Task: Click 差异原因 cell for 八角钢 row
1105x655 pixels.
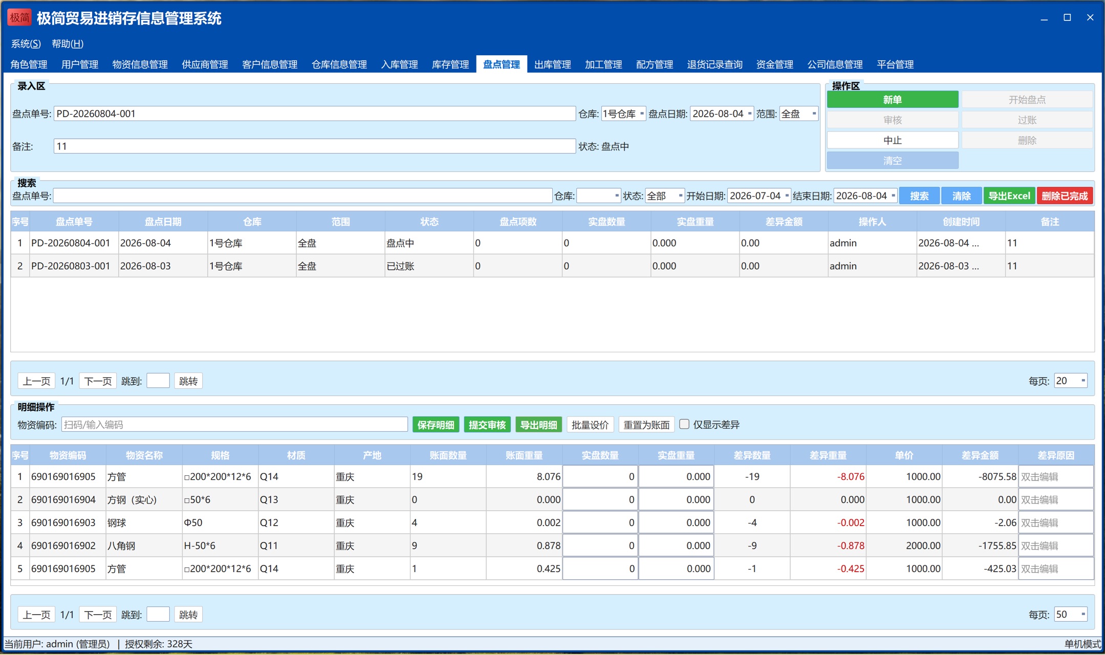Action: point(1056,545)
